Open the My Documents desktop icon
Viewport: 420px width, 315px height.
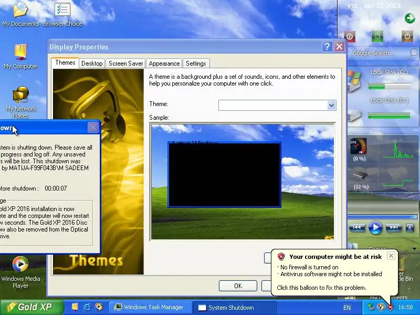click(20, 14)
